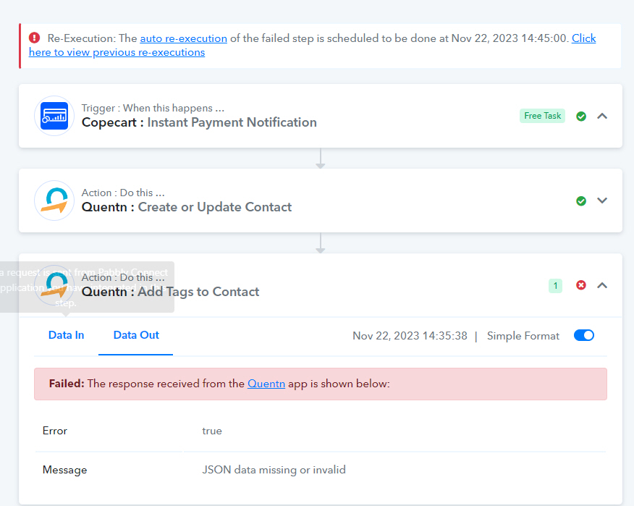The image size is (634, 506).
Task: Switch to the Data In tab
Action: (x=67, y=335)
